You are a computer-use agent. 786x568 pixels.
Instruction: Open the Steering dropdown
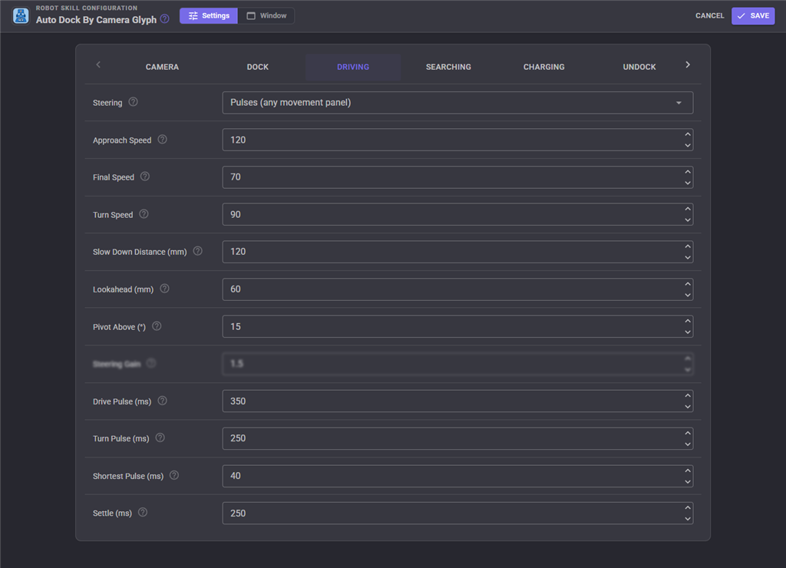pyautogui.click(x=457, y=103)
